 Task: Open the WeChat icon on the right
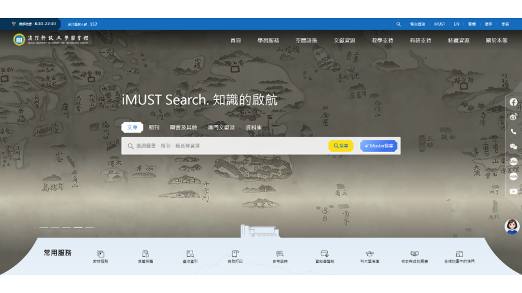click(x=513, y=147)
